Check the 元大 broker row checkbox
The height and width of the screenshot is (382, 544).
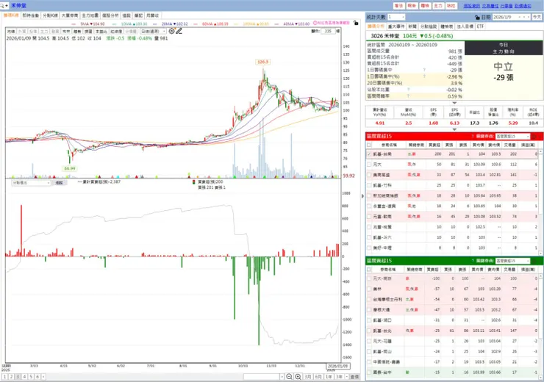[x=369, y=165]
